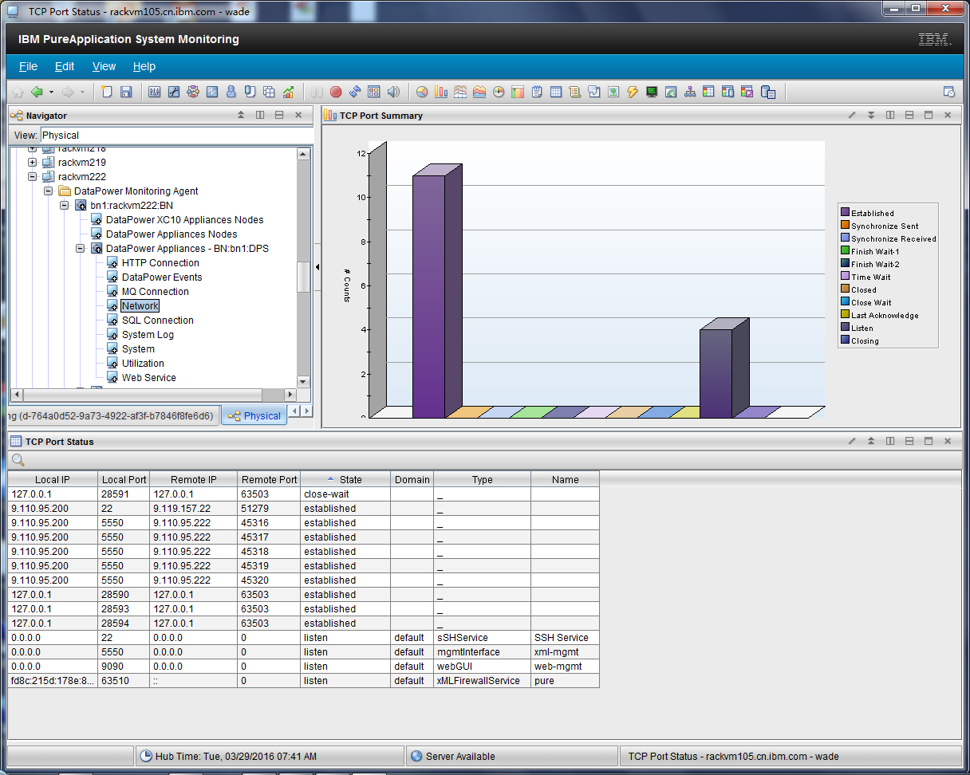Click the Close Wait legend color swatch
Screen dimensions: 970x775
pos(845,302)
